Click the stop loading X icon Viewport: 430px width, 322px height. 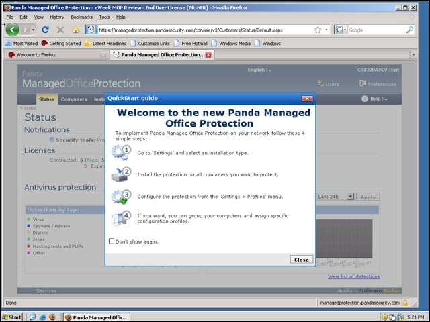point(60,30)
